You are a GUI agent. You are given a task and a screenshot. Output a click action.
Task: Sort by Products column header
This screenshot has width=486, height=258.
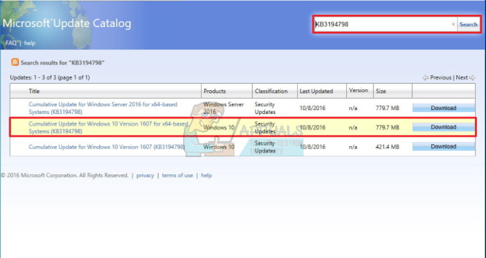coord(215,91)
